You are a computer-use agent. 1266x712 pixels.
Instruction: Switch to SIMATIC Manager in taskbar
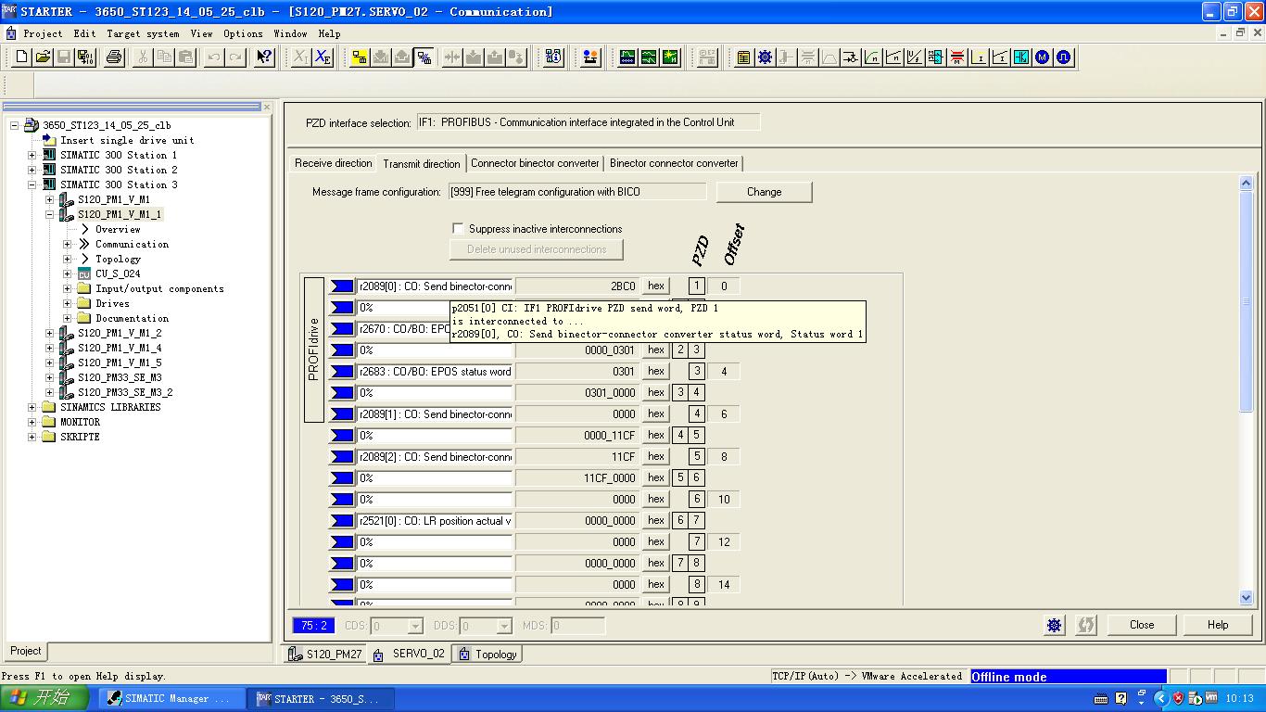171,699
